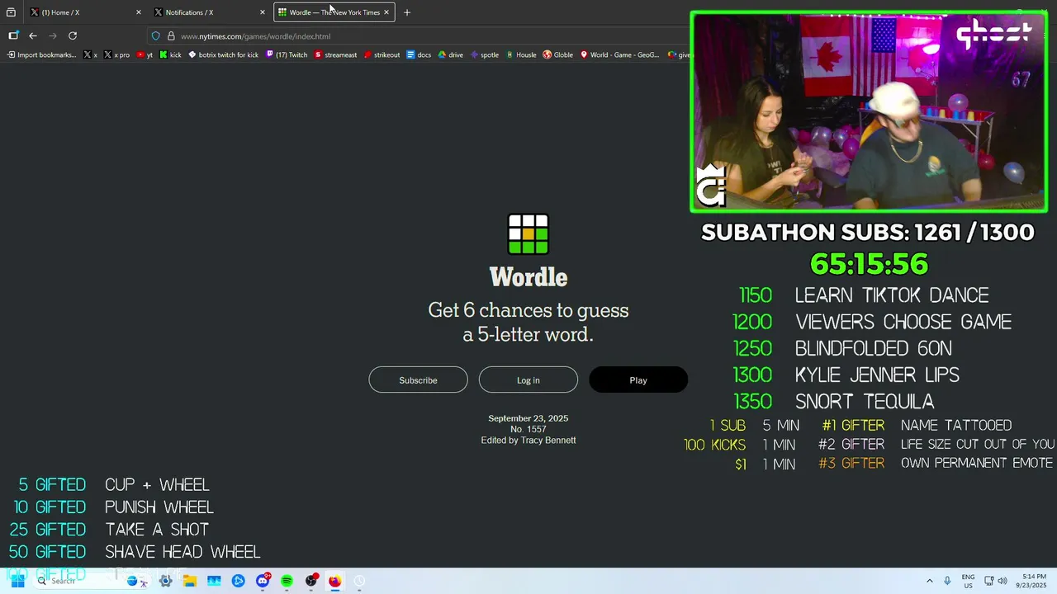
Task: Open the 'drive' bookmark
Action: 450,55
